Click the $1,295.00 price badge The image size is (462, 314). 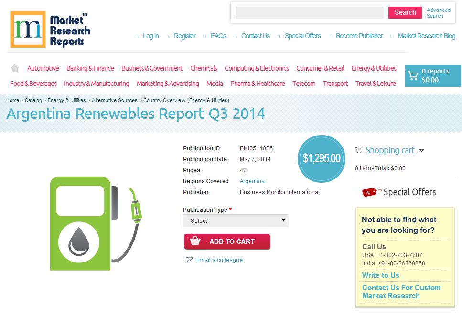point(322,158)
